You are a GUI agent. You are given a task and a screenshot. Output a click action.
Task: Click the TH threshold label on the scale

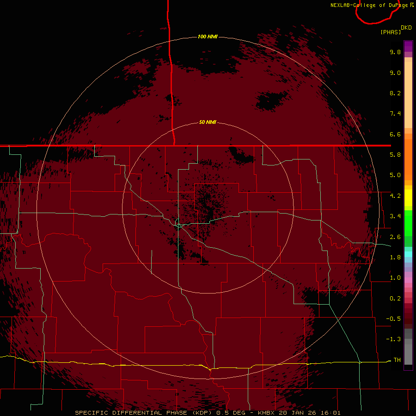click(397, 360)
